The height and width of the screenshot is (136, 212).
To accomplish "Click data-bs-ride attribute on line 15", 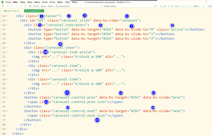I will [105, 20].
